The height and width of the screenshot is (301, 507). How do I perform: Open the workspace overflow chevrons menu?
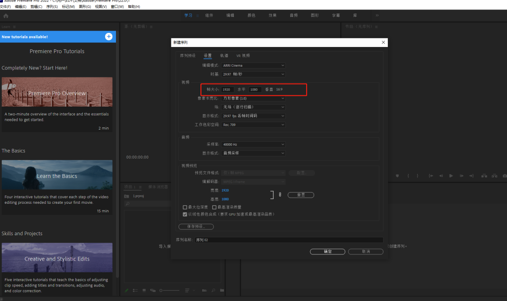point(377,15)
